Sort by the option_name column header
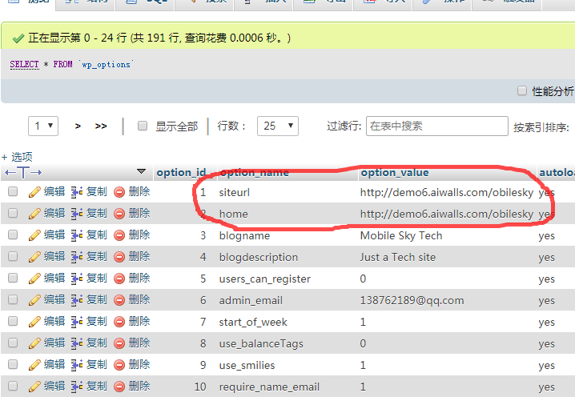 (254, 172)
